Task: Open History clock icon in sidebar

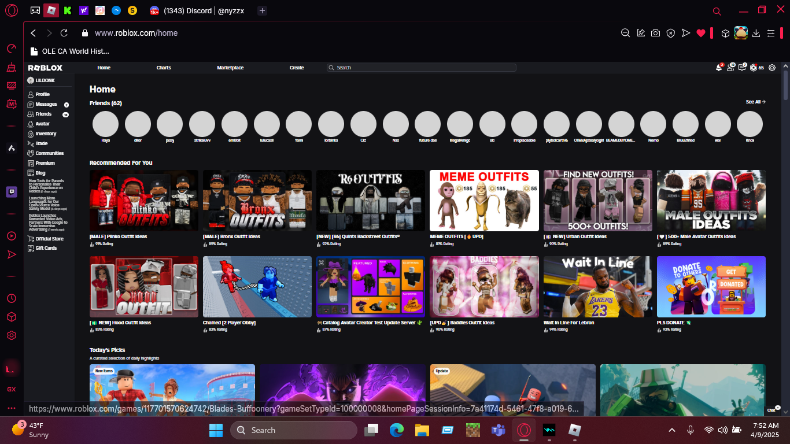Action: coord(12,298)
